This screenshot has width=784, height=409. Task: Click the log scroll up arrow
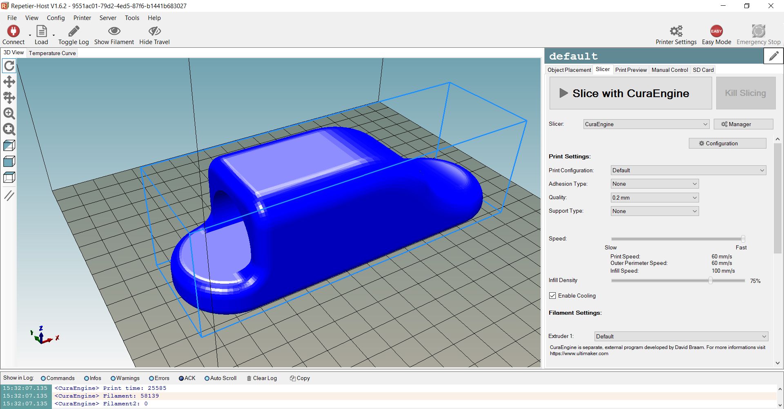click(x=780, y=389)
